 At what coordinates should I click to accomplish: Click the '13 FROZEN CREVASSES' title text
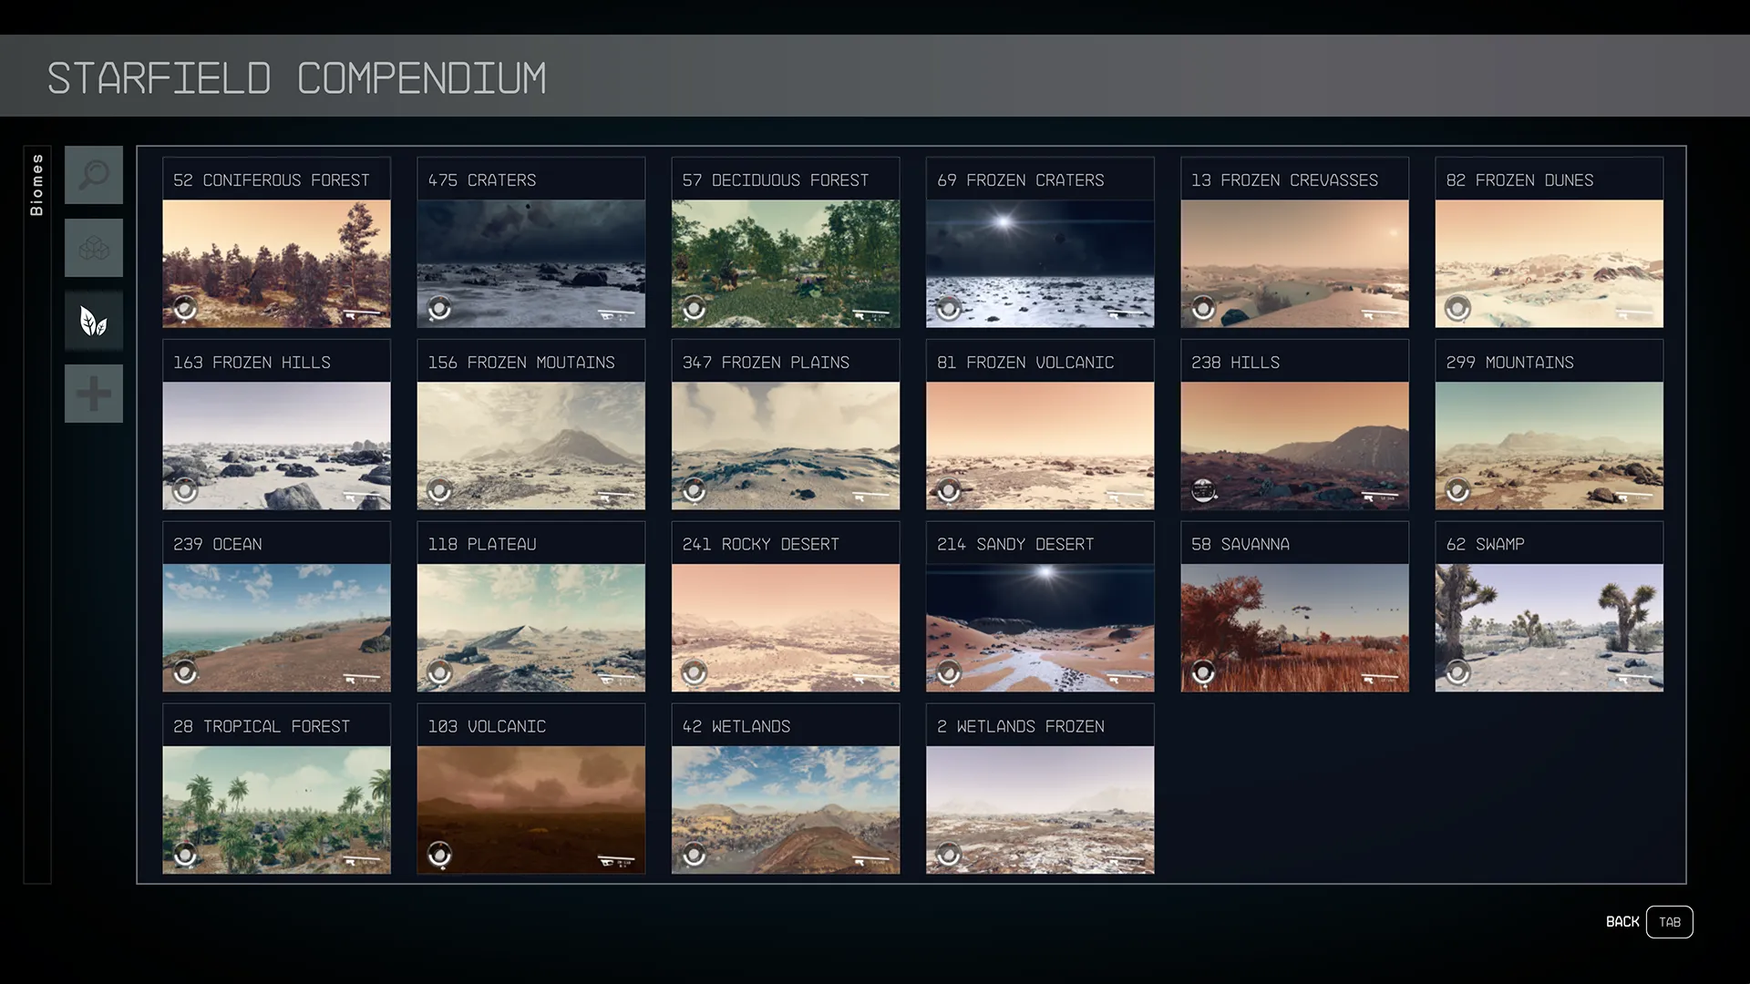(x=1285, y=180)
